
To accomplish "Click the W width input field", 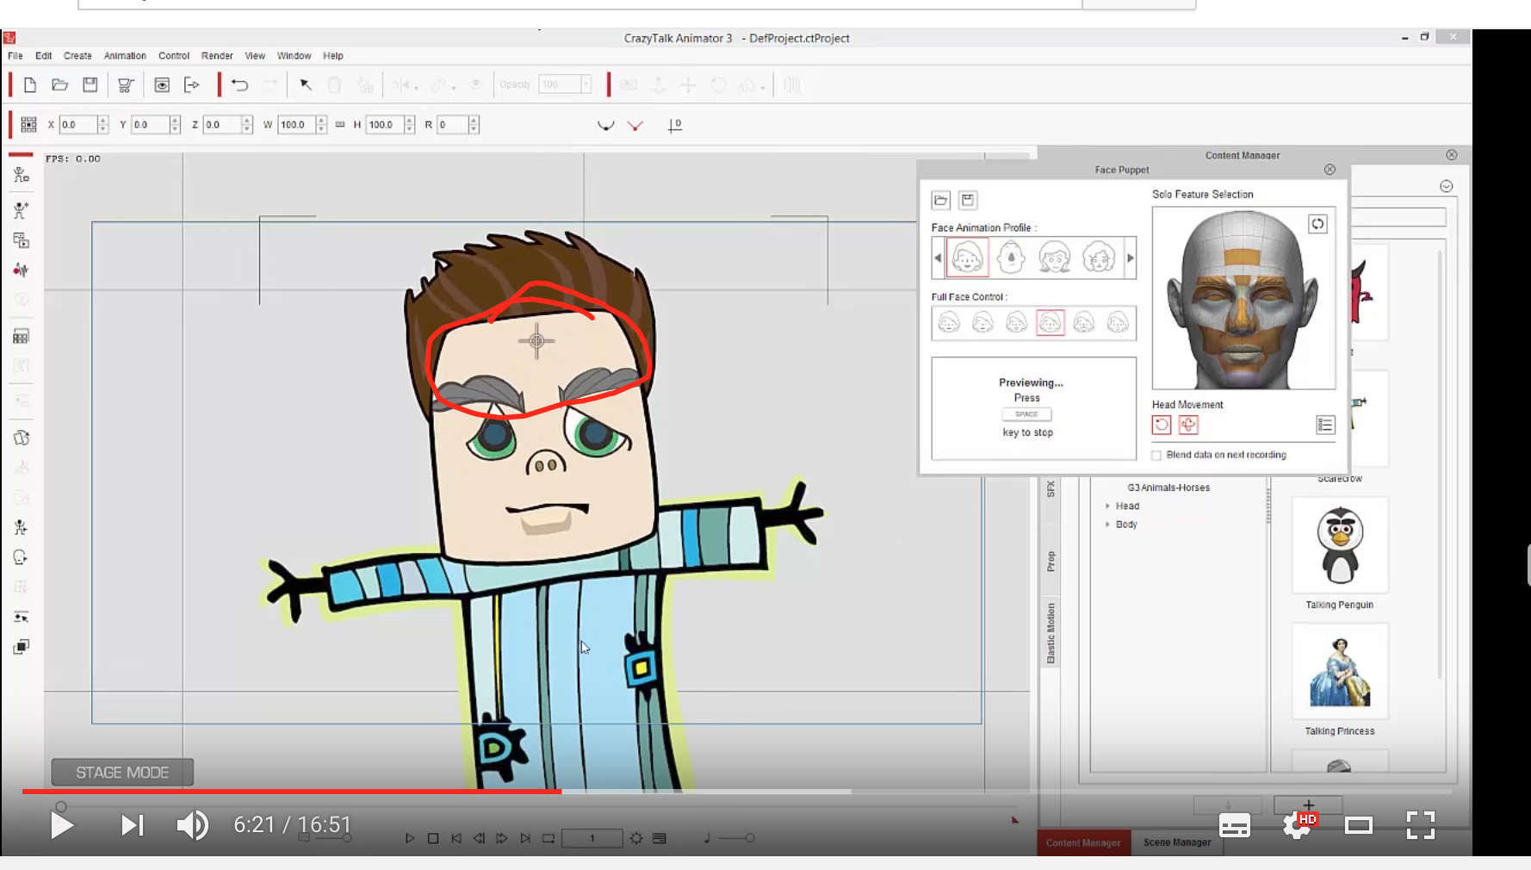I will pos(297,125).
